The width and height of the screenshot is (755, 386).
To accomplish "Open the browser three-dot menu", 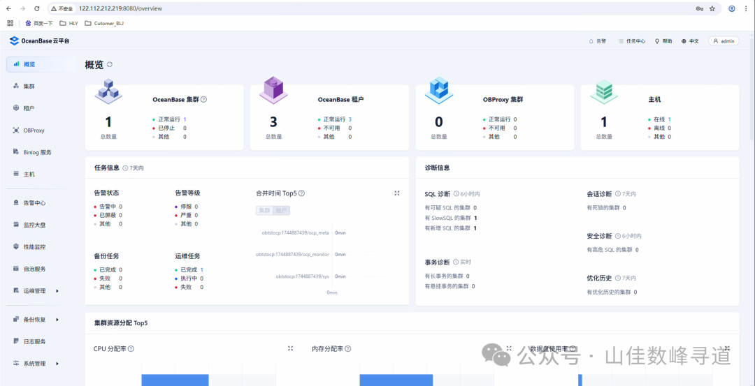I will [747, 8].
